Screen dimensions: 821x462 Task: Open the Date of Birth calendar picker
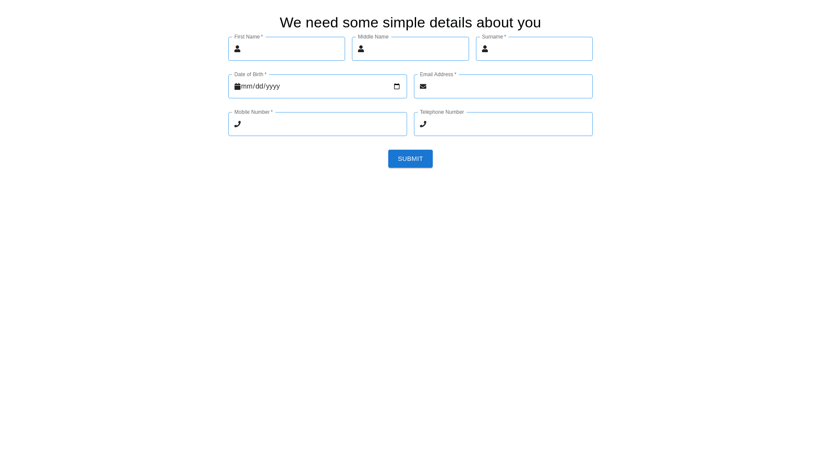click(x=397, y=86)
